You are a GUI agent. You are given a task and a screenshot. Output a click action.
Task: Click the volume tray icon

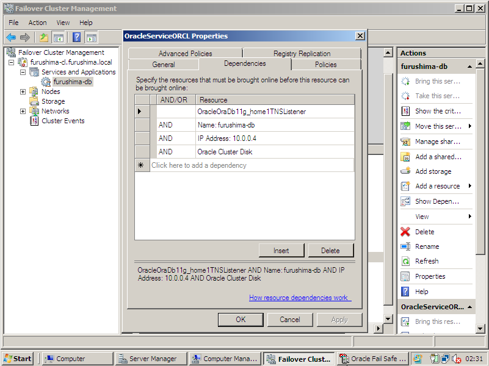[x=456, y=359]
